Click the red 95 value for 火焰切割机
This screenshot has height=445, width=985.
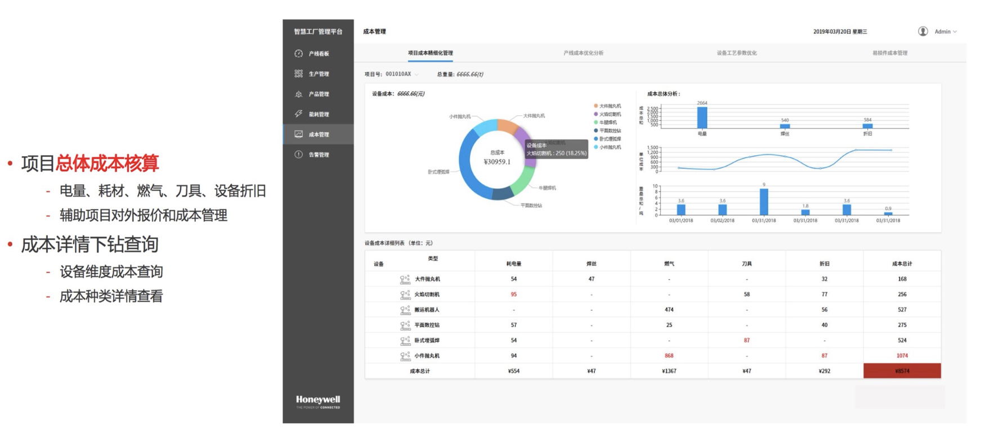[x=514, y=294]
